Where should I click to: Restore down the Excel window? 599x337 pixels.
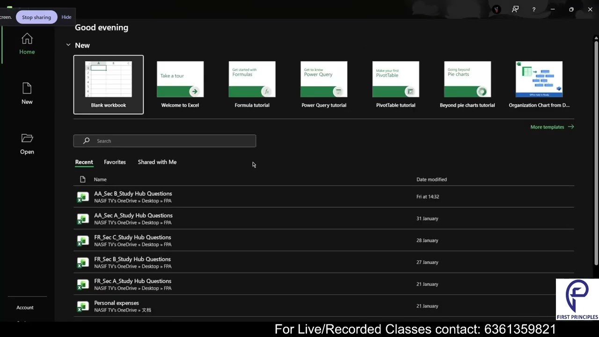[571, 9]
